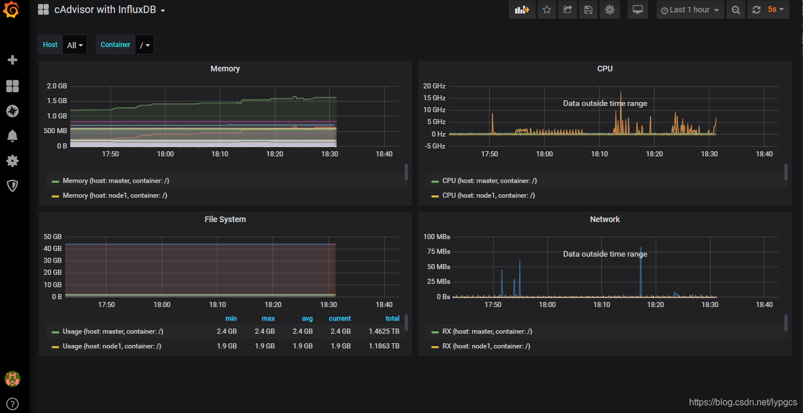Sort File System legend by min
The height and width of the screenshot is (413, 803).
pyautogui.click(x=231, y=318)
